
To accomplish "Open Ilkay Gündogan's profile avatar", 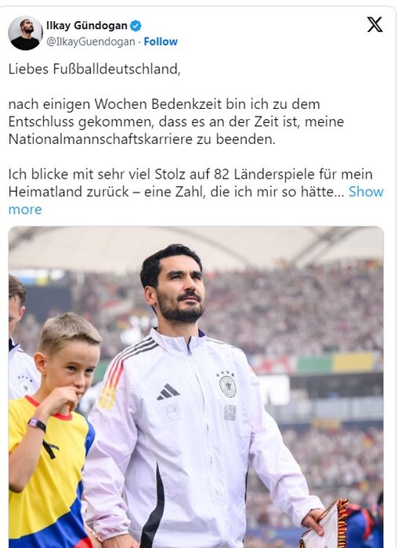I will click(25, 33).
